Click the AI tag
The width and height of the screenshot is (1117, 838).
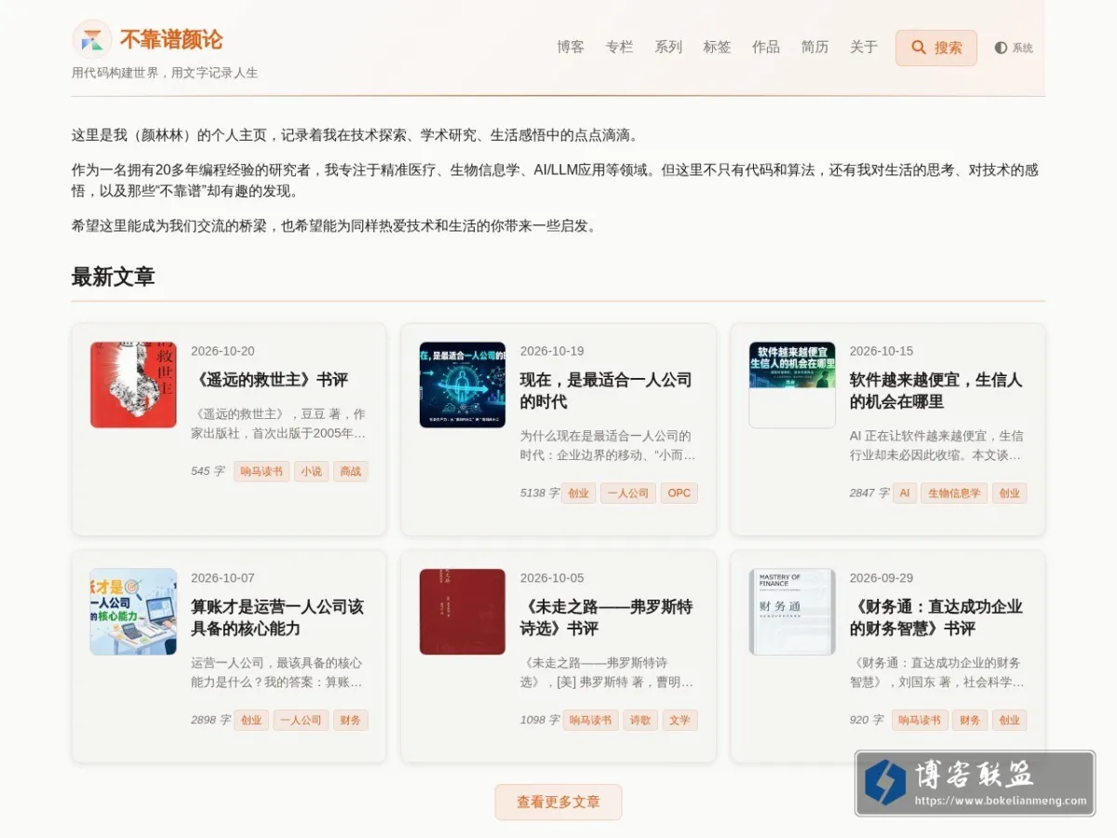coord(905,493)
